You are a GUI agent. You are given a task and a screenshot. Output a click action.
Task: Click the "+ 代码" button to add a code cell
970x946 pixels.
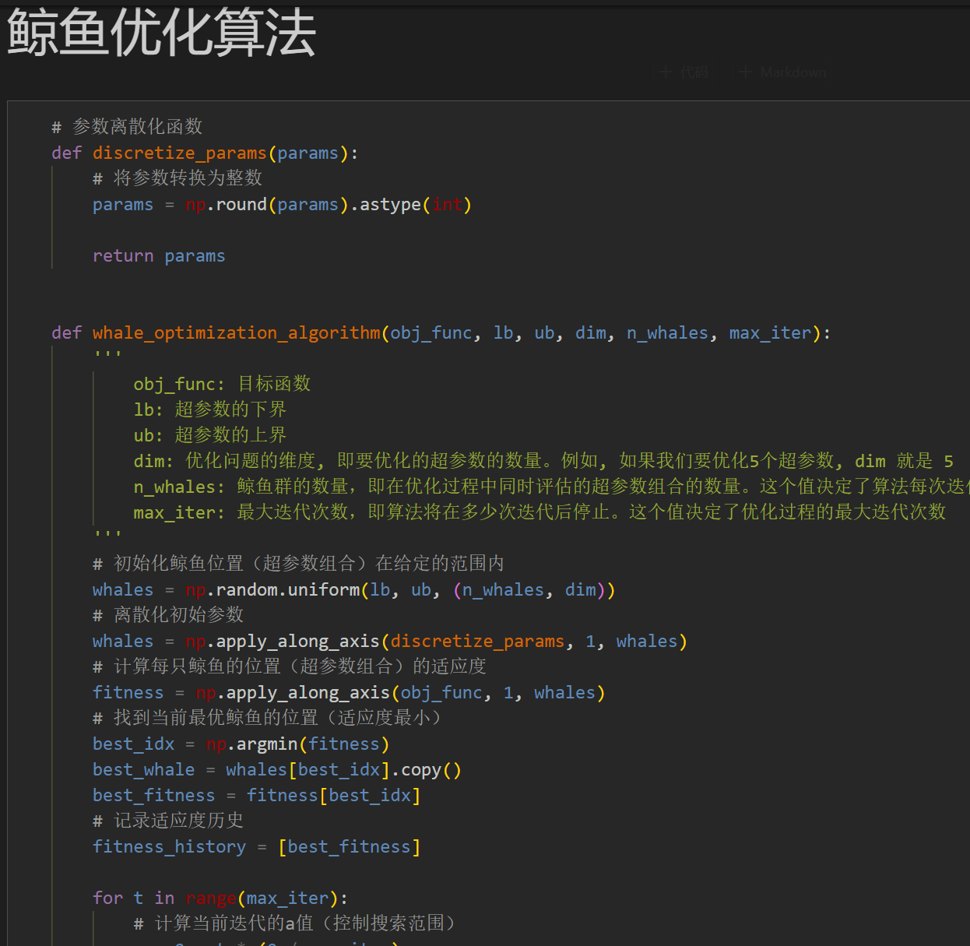[684, 72]
